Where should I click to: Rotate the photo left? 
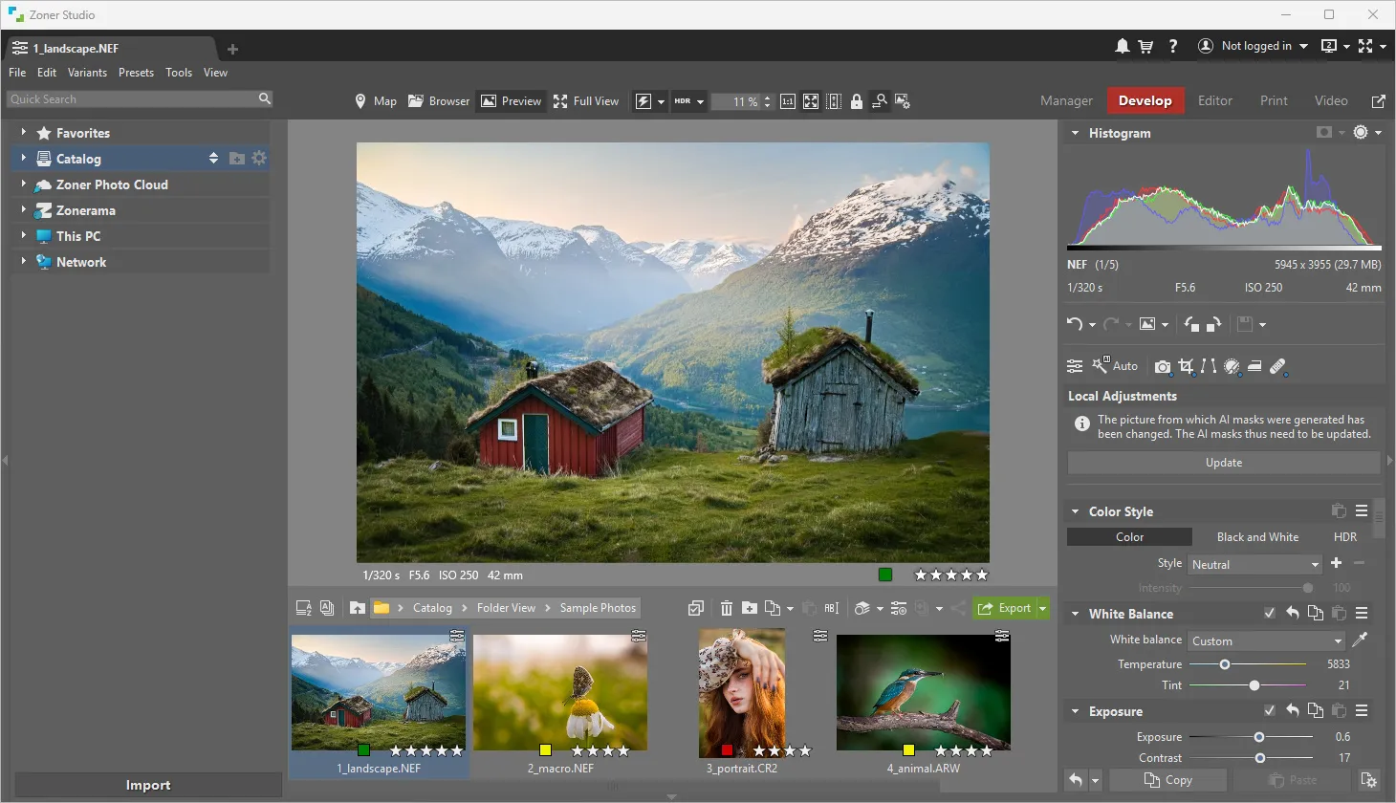coord(1191,324)
